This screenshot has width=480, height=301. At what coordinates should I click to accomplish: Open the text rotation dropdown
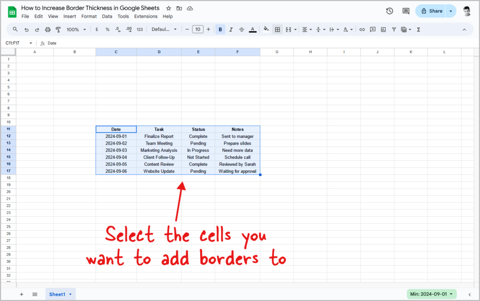click(x=348, y=29)
